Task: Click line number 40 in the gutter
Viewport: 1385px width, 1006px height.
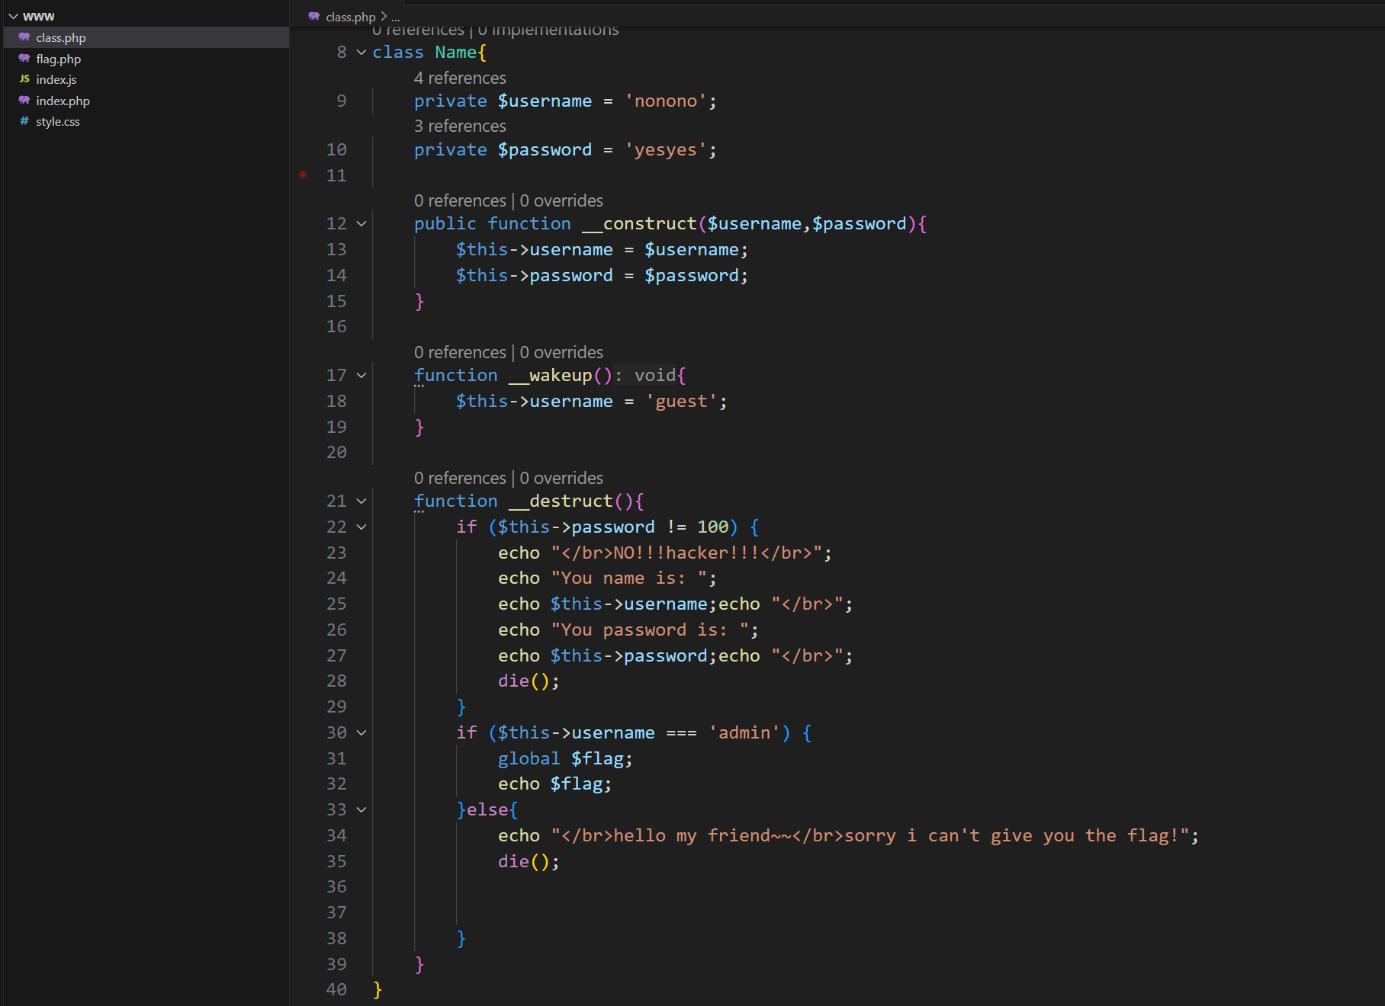Action: click(x=336, y=989)
